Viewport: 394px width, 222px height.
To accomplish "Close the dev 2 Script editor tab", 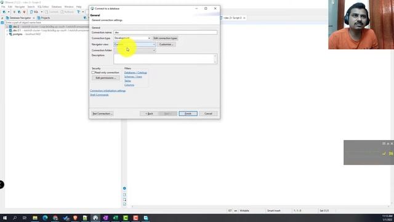I will click(244, 18).
